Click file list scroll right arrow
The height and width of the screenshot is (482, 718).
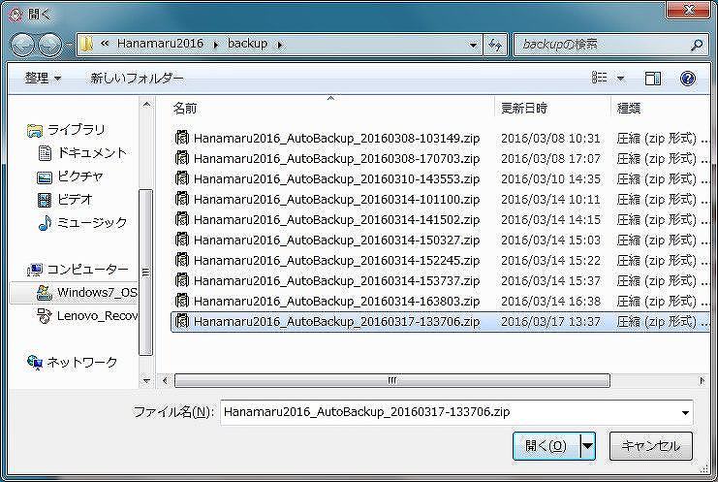pyautogui.click(x=702, y=380)
